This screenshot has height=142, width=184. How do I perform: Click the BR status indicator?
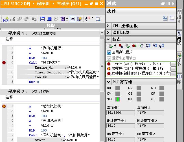(x=118, y=88)
